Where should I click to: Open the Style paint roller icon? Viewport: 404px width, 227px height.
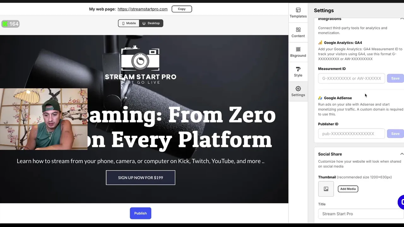(298, 69)
